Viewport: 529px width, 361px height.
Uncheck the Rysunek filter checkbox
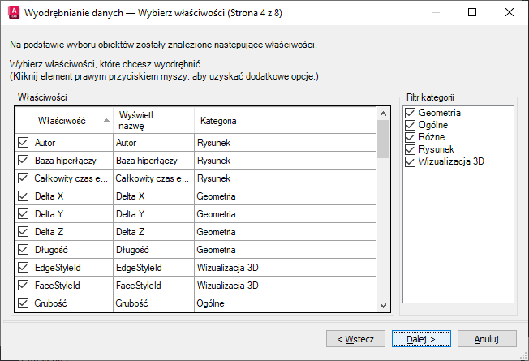pos(411,149)
